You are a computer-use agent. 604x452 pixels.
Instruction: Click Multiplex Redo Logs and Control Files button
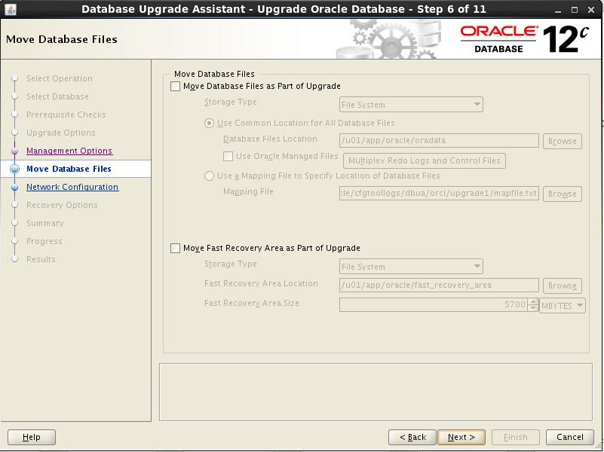(424, 160)
